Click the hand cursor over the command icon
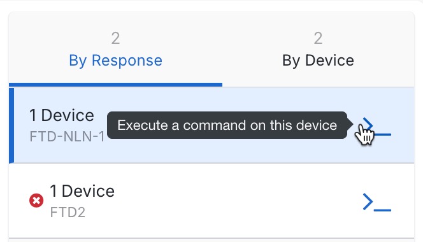Screen dimensions: 423x242 [365, 134]
